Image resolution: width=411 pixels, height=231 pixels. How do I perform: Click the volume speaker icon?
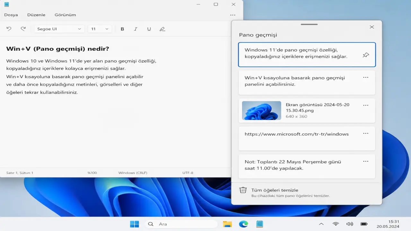coord(350,224)
